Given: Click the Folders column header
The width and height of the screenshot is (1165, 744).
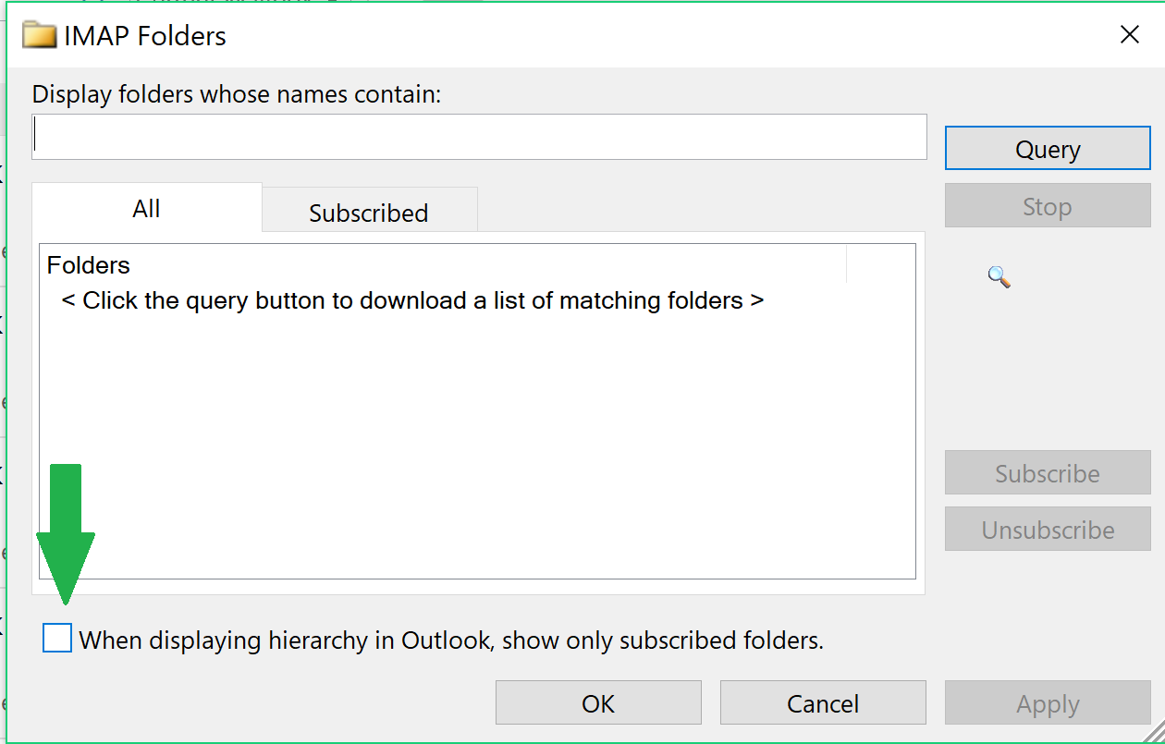Looking at the screenshot, I should 444,265.
